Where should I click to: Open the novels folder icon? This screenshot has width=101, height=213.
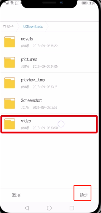pos(10,42)
